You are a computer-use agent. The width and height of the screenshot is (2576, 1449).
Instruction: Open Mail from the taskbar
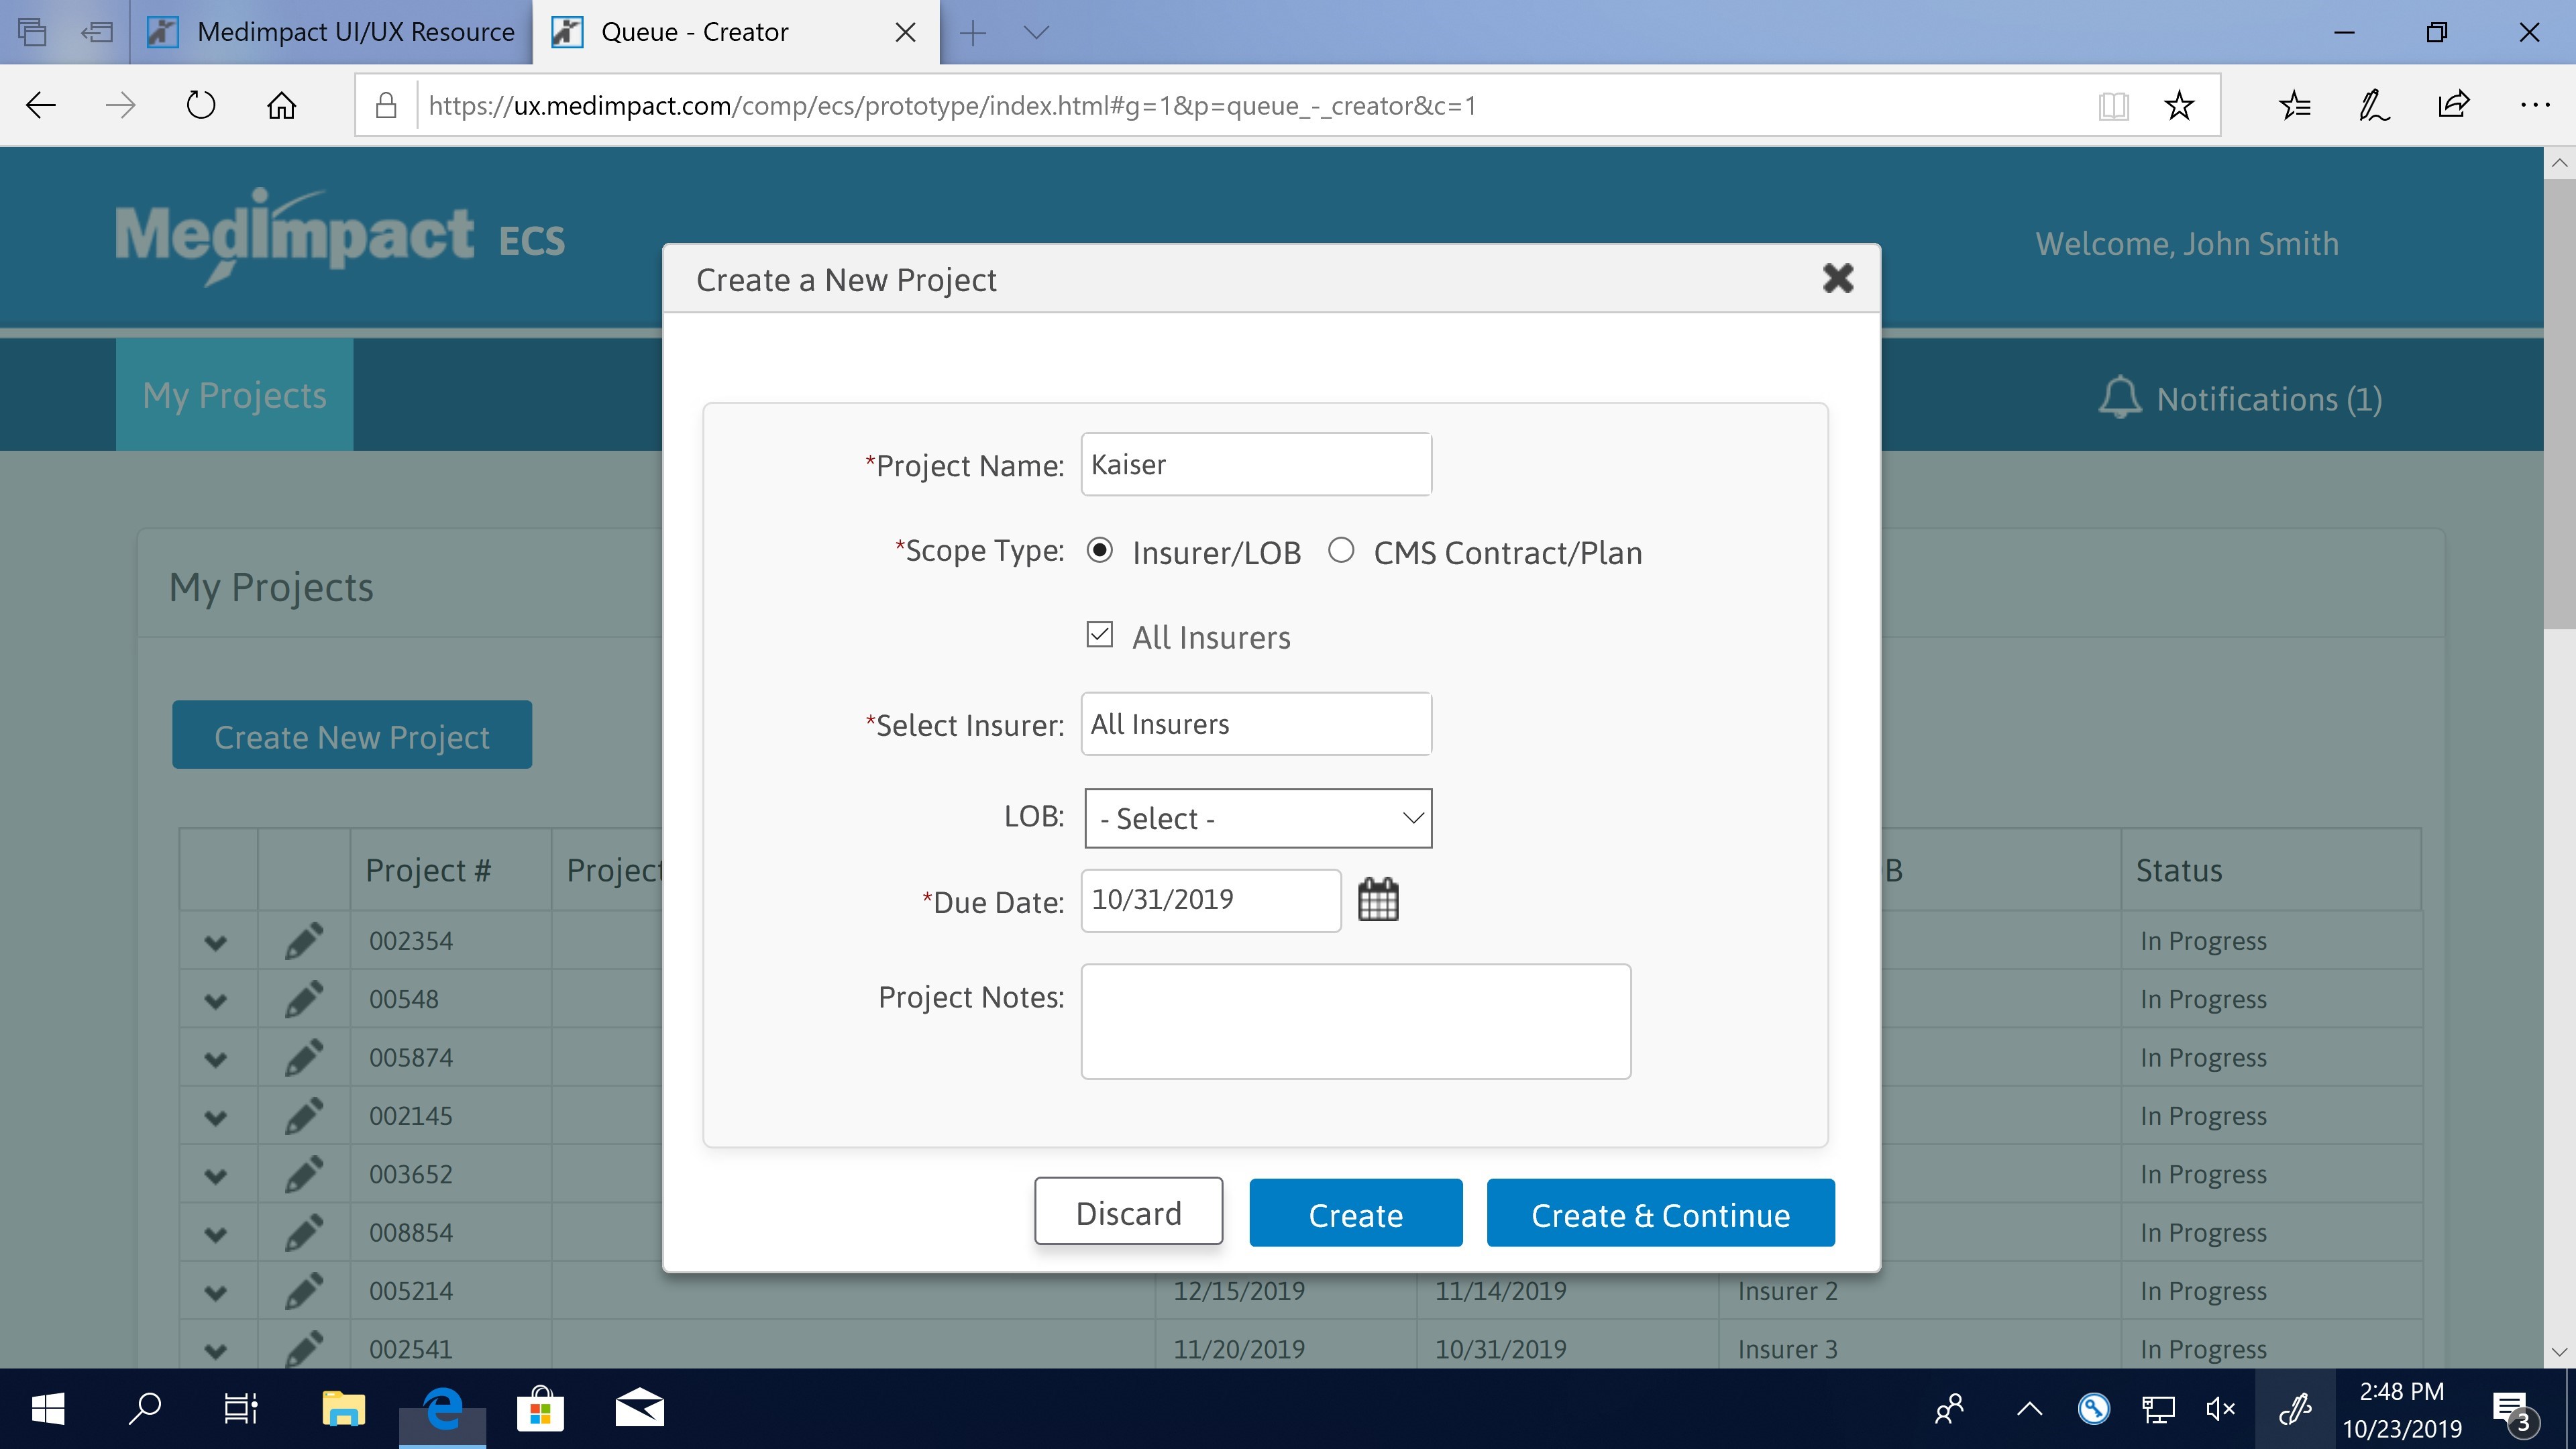point(639,1409)
